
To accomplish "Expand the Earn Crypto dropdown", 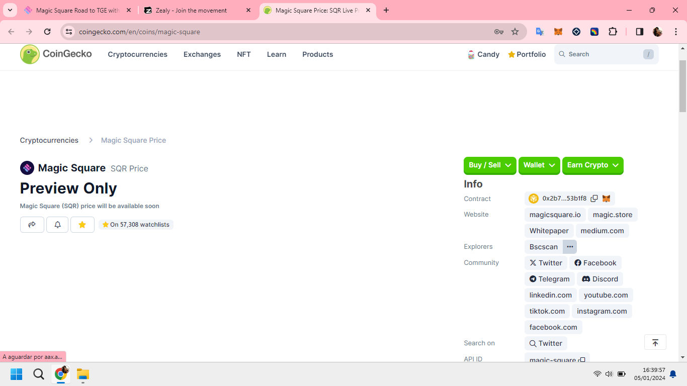I will click(592, 165).
